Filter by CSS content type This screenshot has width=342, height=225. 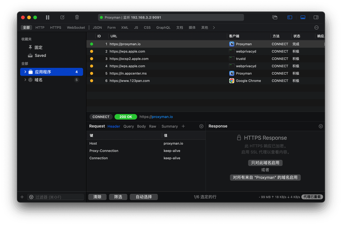point(147,27)
